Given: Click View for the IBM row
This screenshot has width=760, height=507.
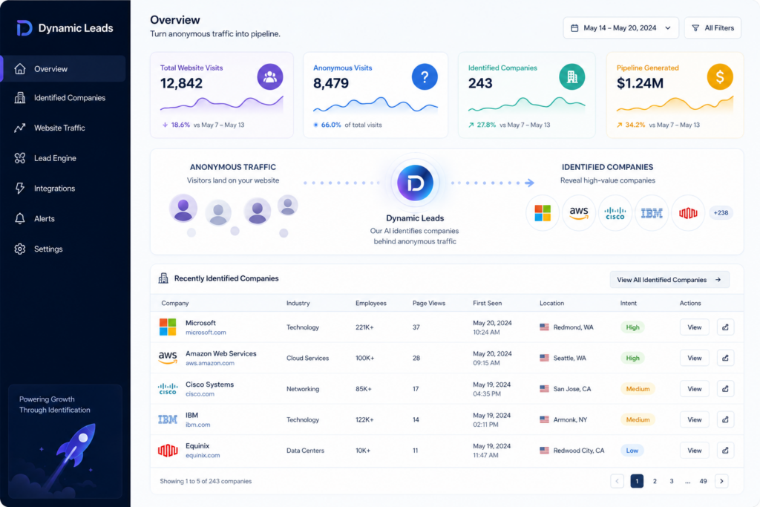Looking at the screenshot, I should coord(694,419).
